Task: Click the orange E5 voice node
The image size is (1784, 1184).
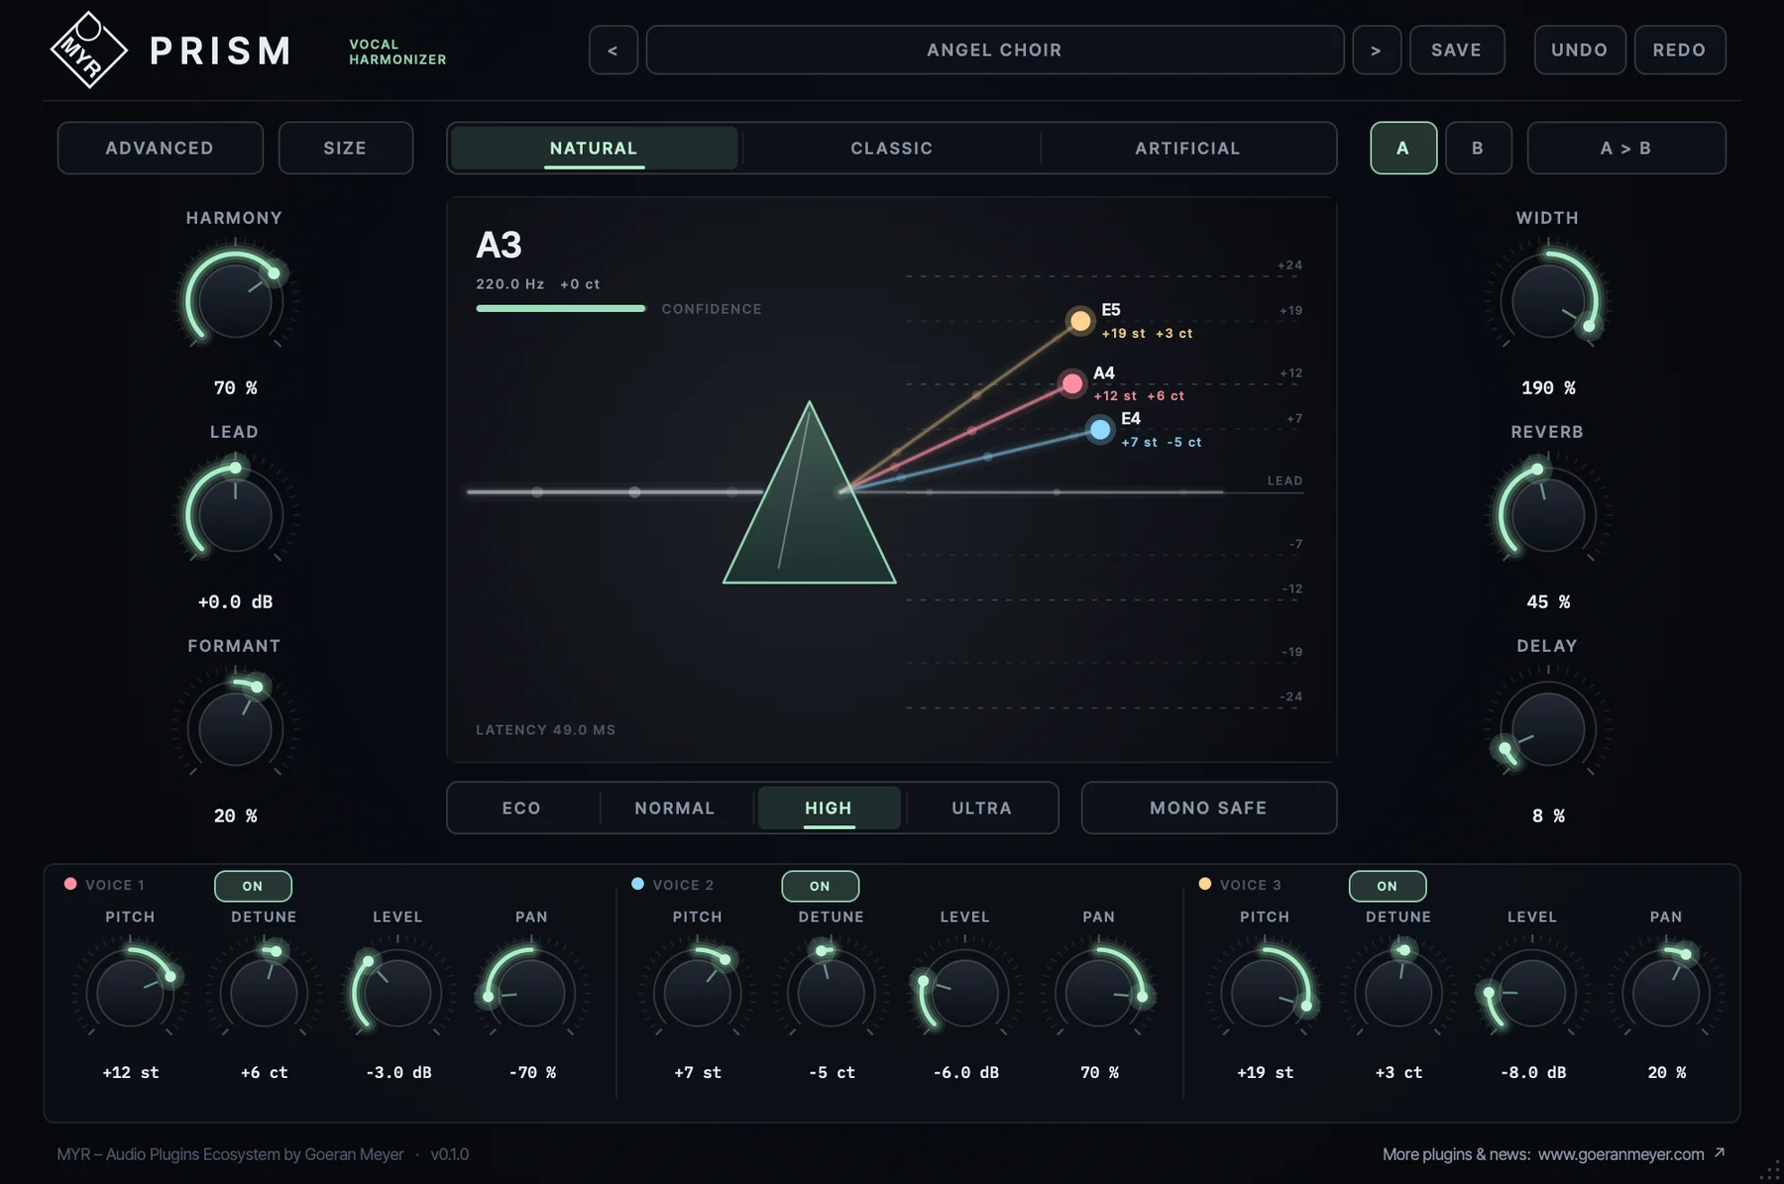Action: 1080,321
